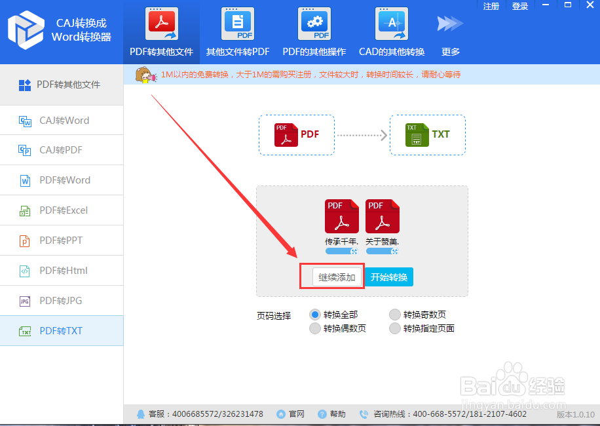Open the CAD的其他转换 toolbar icon

(392, 24)
